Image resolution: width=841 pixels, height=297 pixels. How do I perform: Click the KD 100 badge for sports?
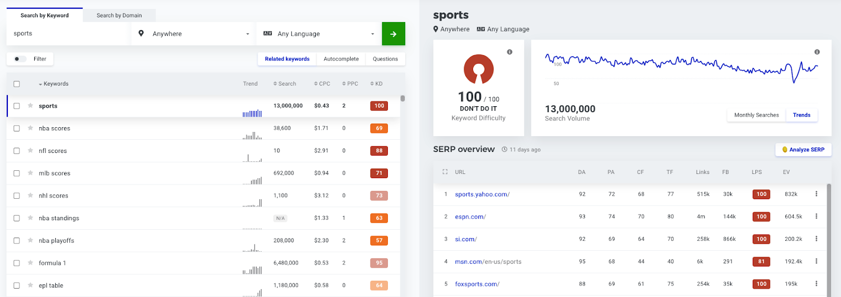[x=379, y=106]
